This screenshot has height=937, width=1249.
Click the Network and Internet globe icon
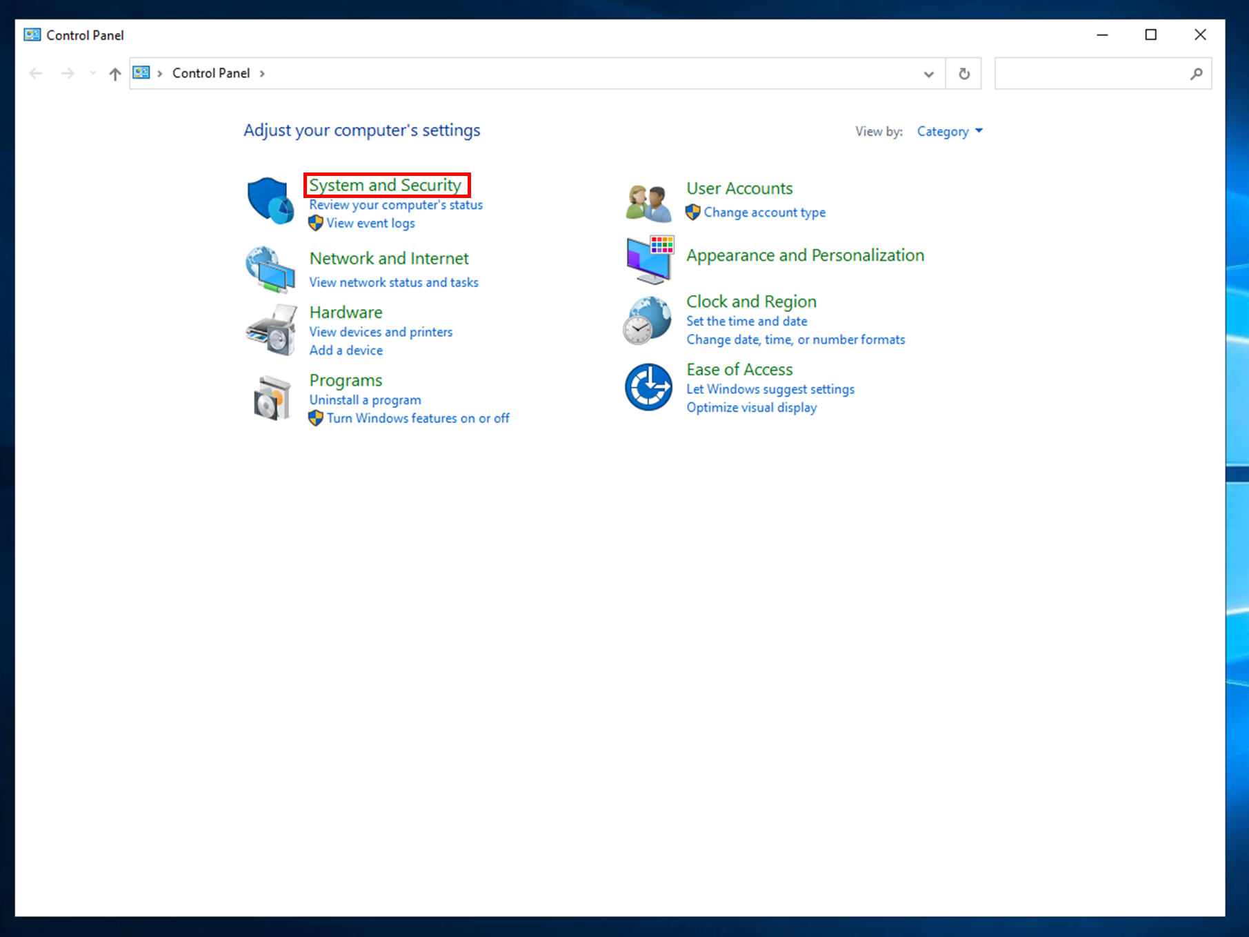click(x=270, y=269)
